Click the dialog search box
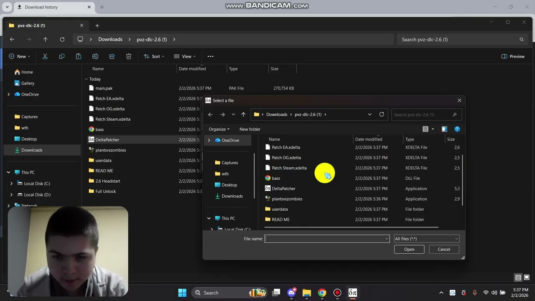Screen dimensions: 535x301 click(x=426, y=115)
